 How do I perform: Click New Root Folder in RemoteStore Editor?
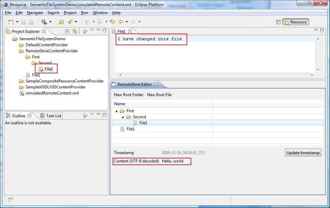pos(128,95)
